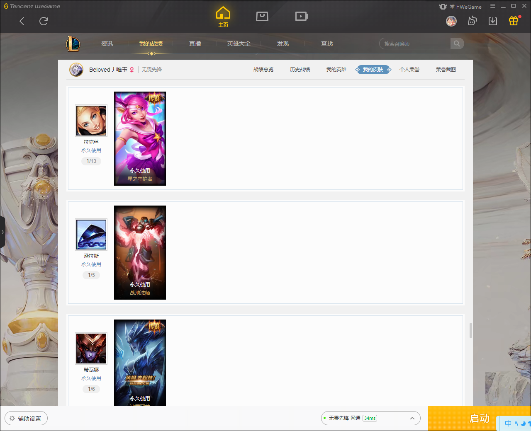Open the 个人荣誉 sub-tab

(x=409, y=70)
